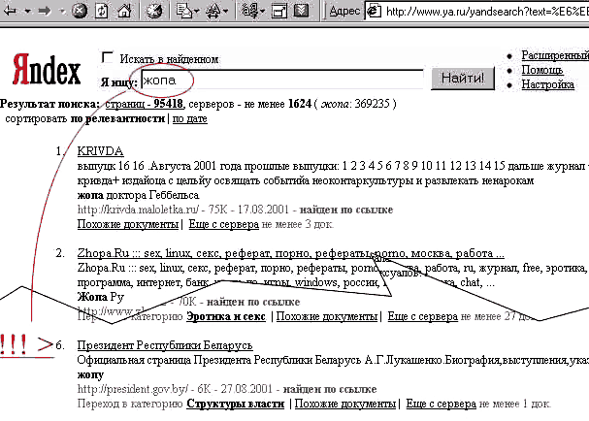Click the krivda.maloletka.ru URL text
This screenshot has height=421, width=589.
coord(138,210)
